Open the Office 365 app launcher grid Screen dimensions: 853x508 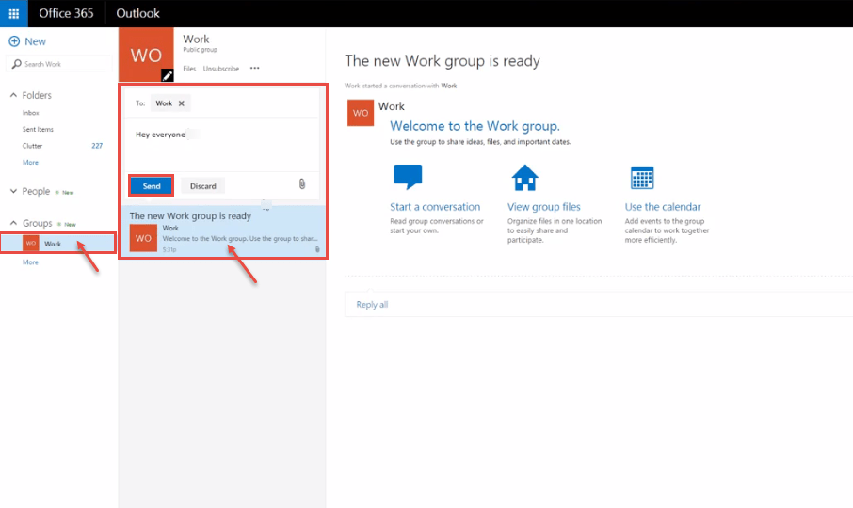[x=13, y=13]
